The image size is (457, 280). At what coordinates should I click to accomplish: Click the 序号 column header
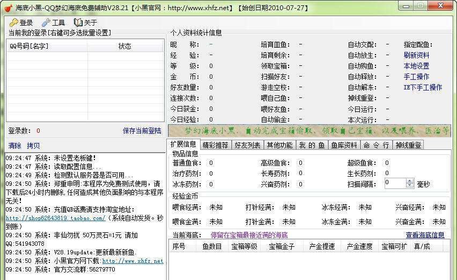pyautogui.click(x=182, y=246)
